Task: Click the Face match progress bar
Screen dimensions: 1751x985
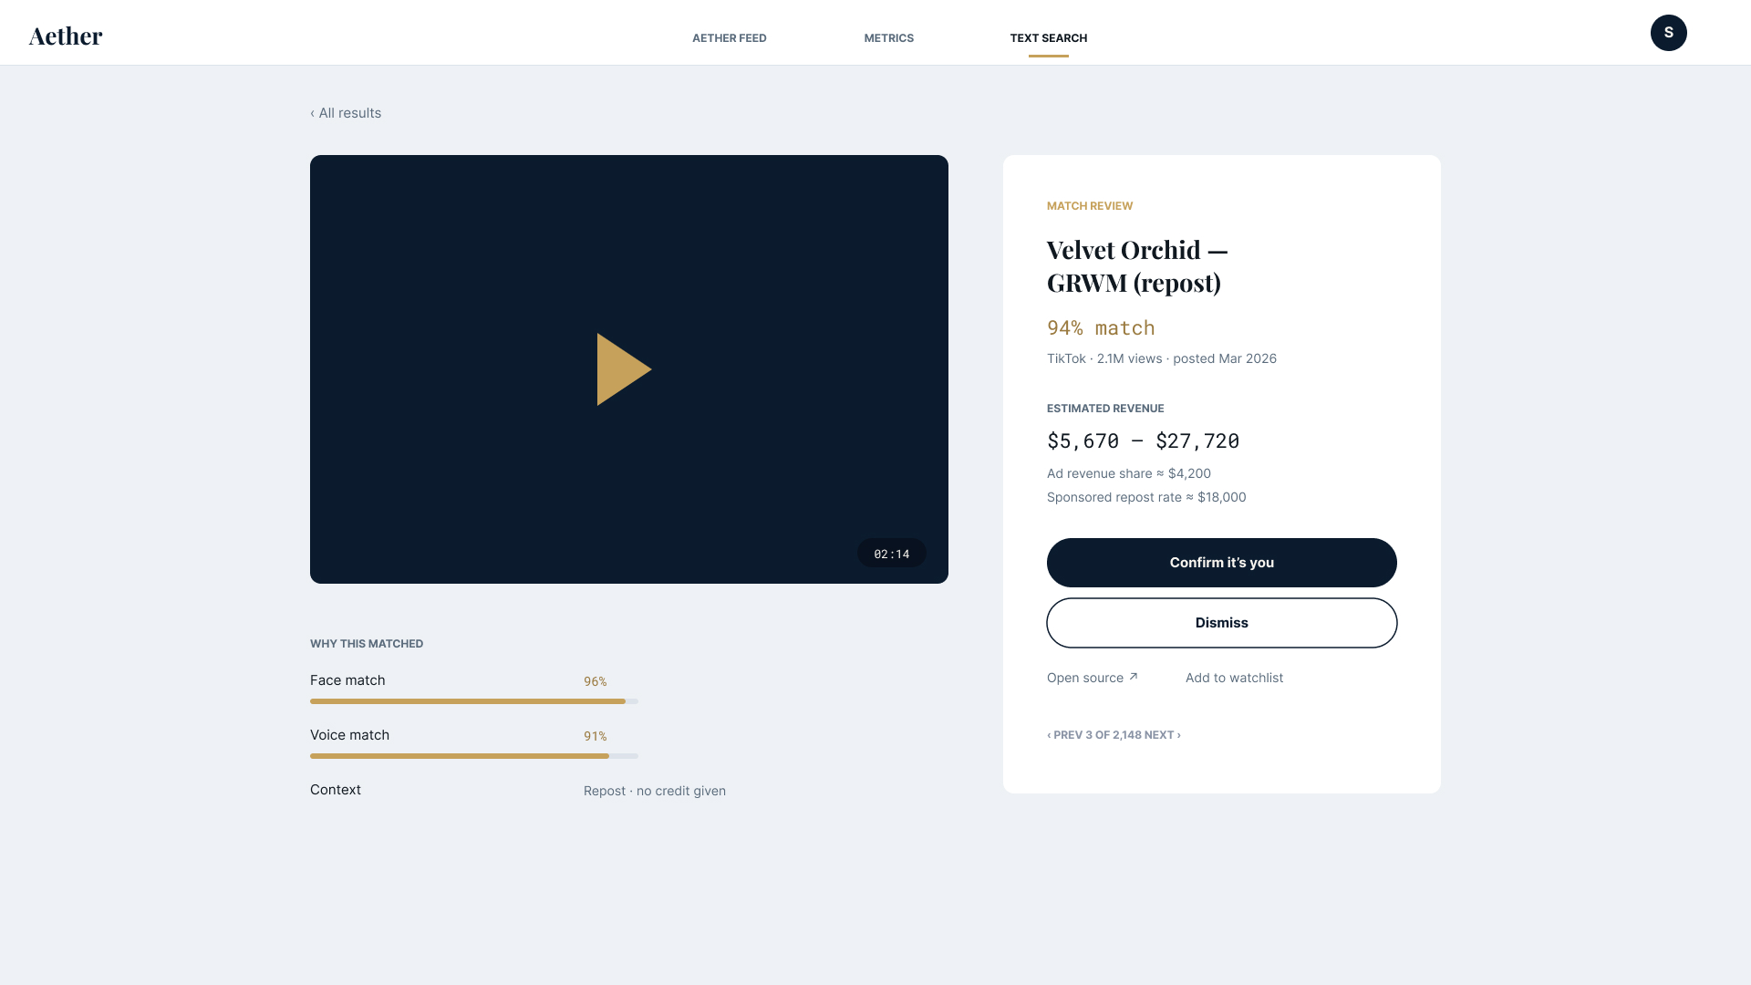Action: coord(474,701)
